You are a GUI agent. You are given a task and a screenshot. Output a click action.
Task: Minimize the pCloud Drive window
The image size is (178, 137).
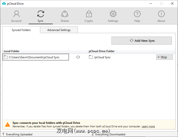tap(151, 4)
